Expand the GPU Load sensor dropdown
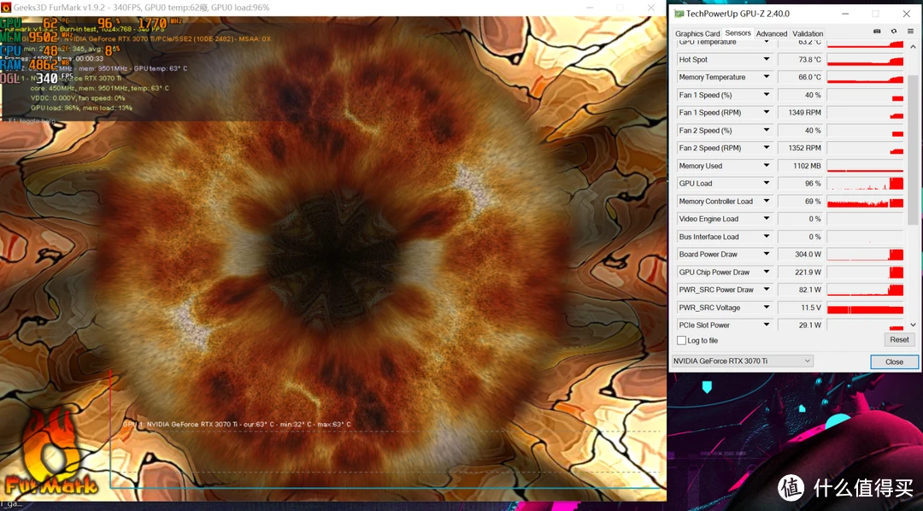The width and height of the screenshot is (923, 511). 767,183
